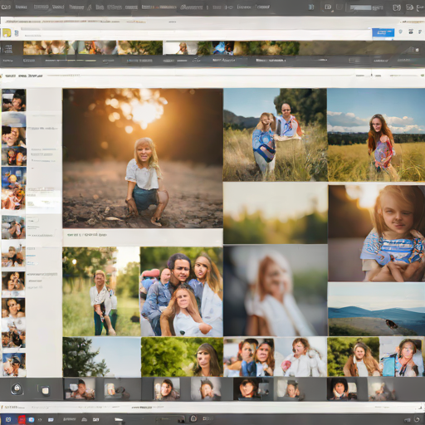The height and width of the screenshot is (425, 425).
Task: Open the woman's profile photo against green leaves
Action: [x=182, y=357]
